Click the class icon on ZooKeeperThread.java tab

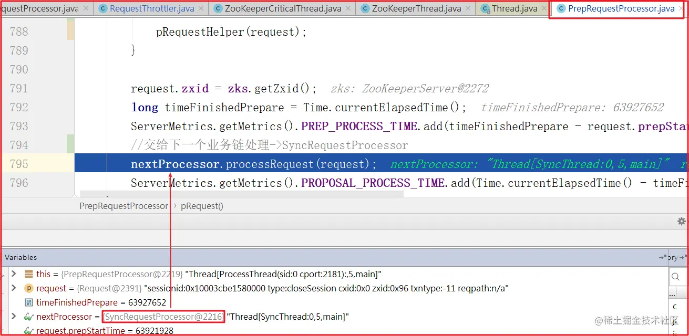(x=365, y=8)
